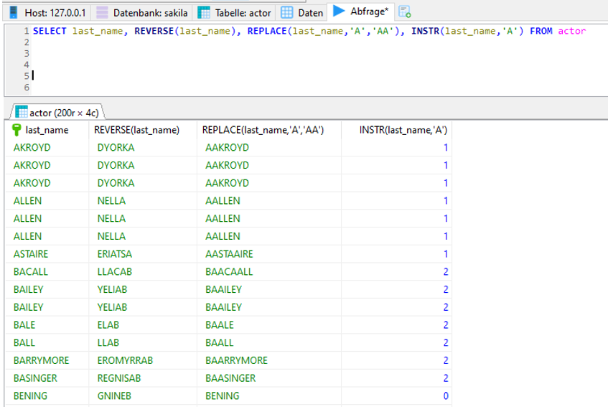Select the GNINEB cell
The width and height of the screenshot is (608, 407).
pos(113,396)
